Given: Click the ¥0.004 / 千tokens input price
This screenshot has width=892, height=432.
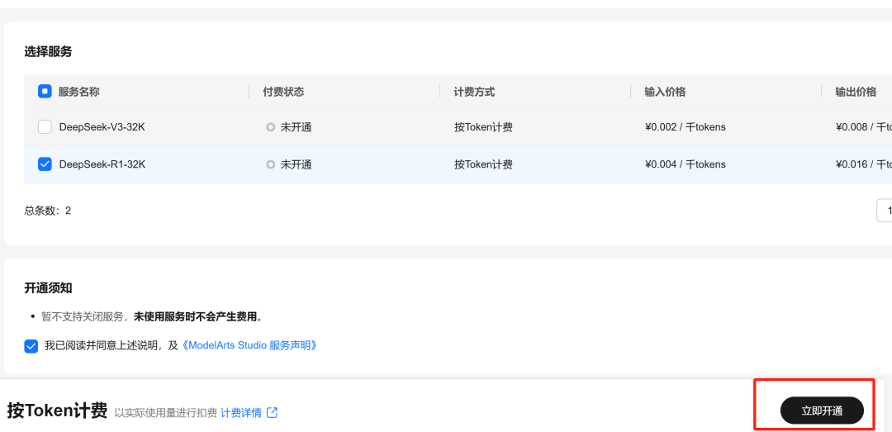Looking at the screenshot, I should 686,164.
